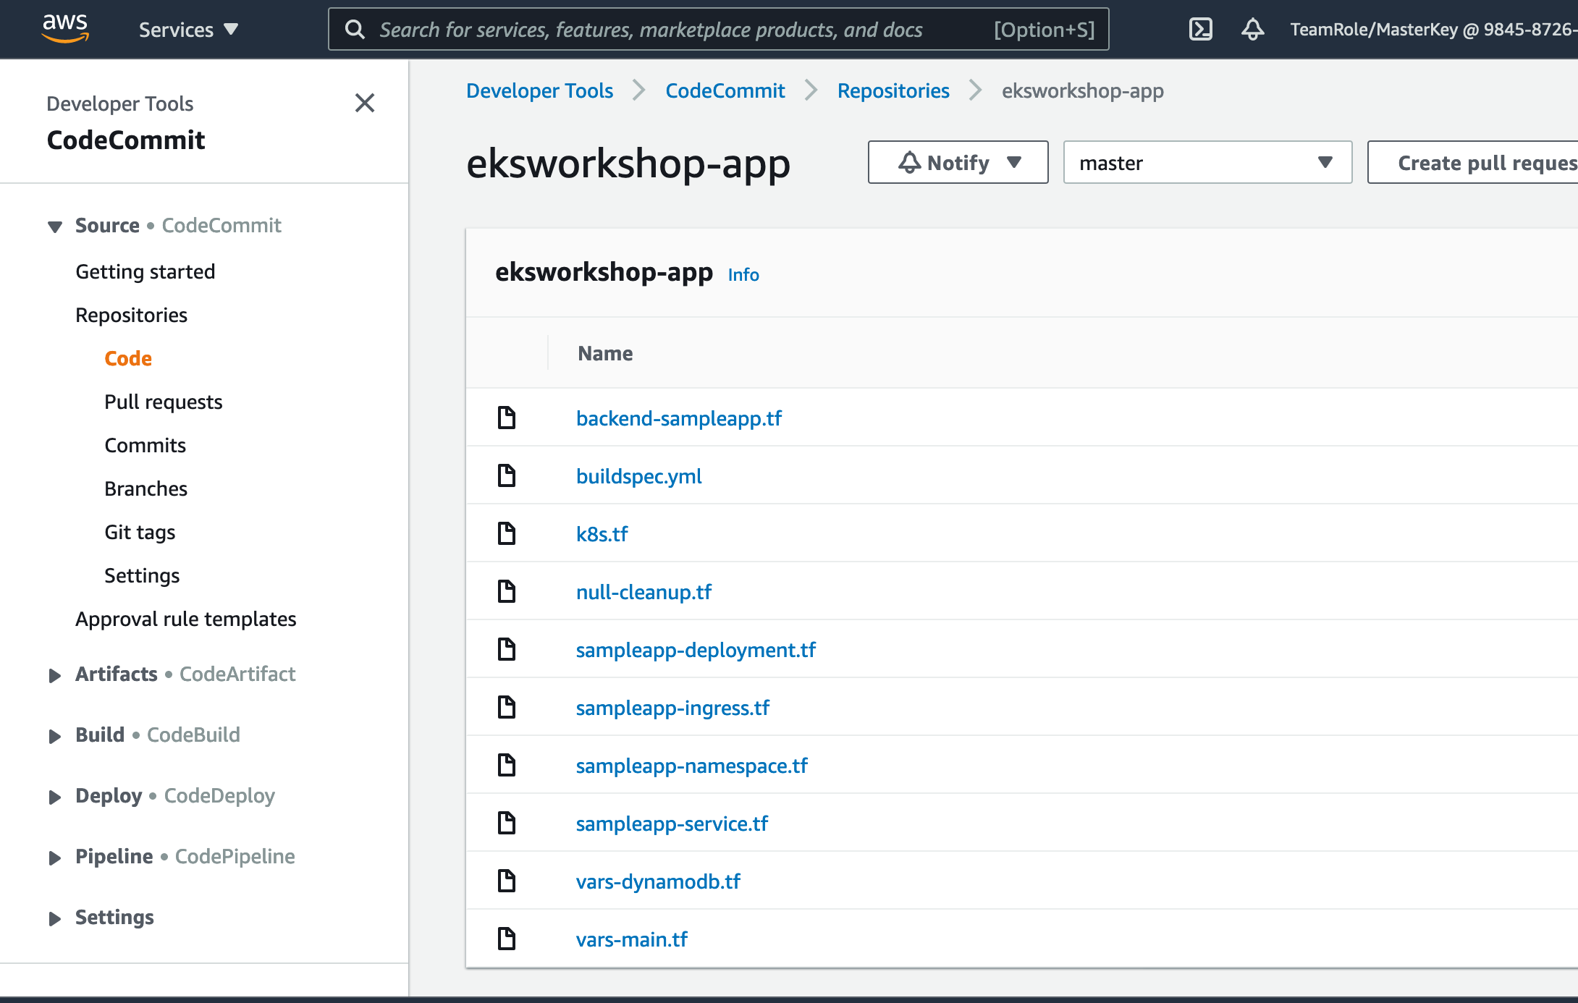
Task: Open sampleapp-deployment.tf file
Action: [696, 650]
